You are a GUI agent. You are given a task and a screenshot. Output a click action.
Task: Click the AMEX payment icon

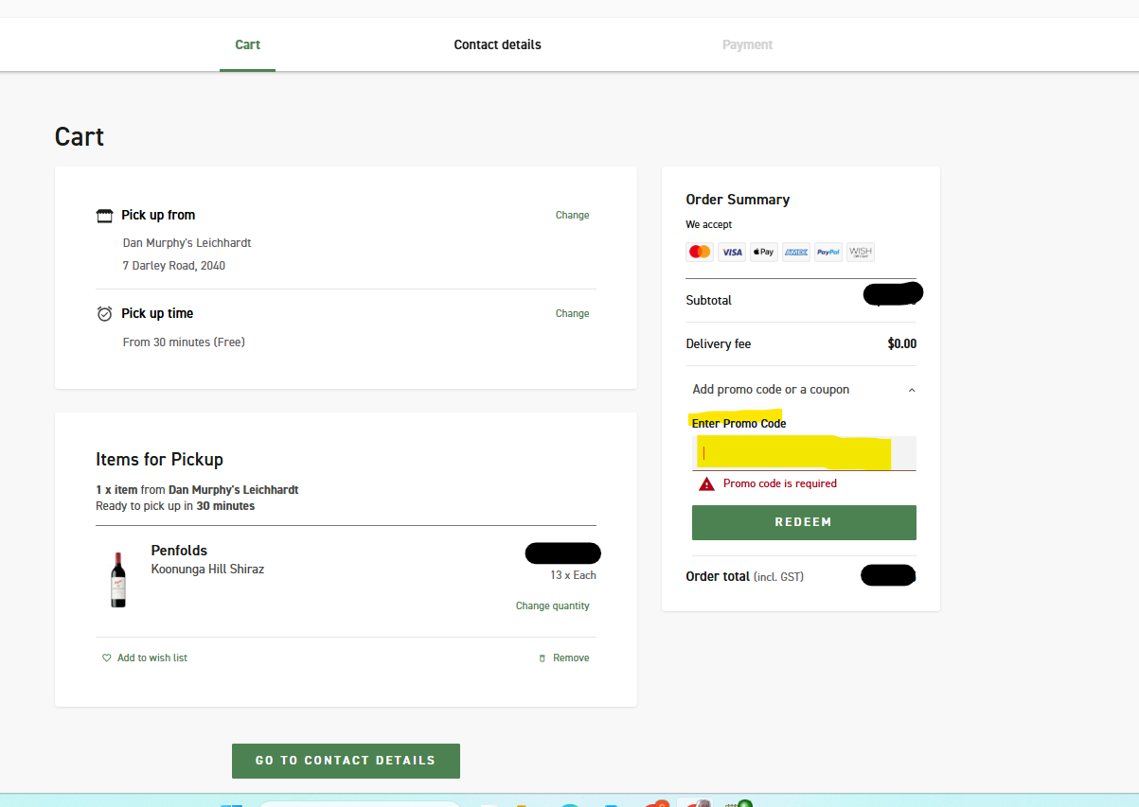point(796,252)
